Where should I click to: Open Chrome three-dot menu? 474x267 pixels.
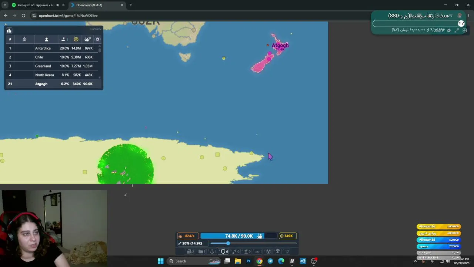coord(468,16)
